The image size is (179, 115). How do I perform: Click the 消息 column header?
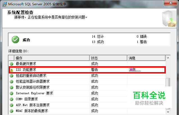click(146, 58)
